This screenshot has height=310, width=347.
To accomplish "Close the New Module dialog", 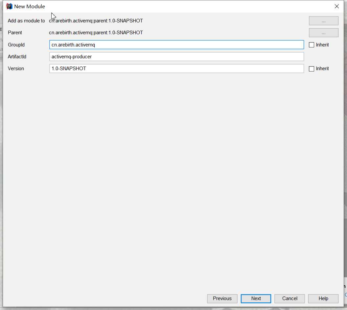I will (336, 7).
